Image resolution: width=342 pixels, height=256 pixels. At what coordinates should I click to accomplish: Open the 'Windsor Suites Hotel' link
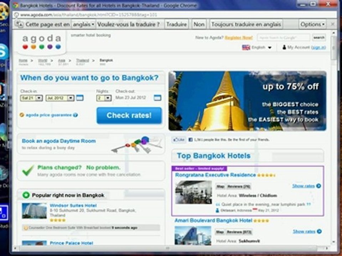[x=73, y=206]
